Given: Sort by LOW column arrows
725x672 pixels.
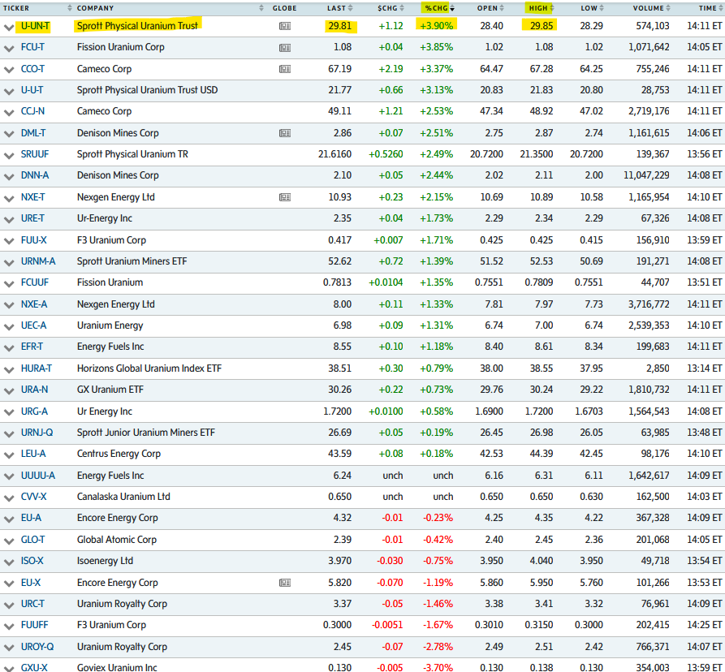Looking at the screenshot, I should [x=602, y=8].
